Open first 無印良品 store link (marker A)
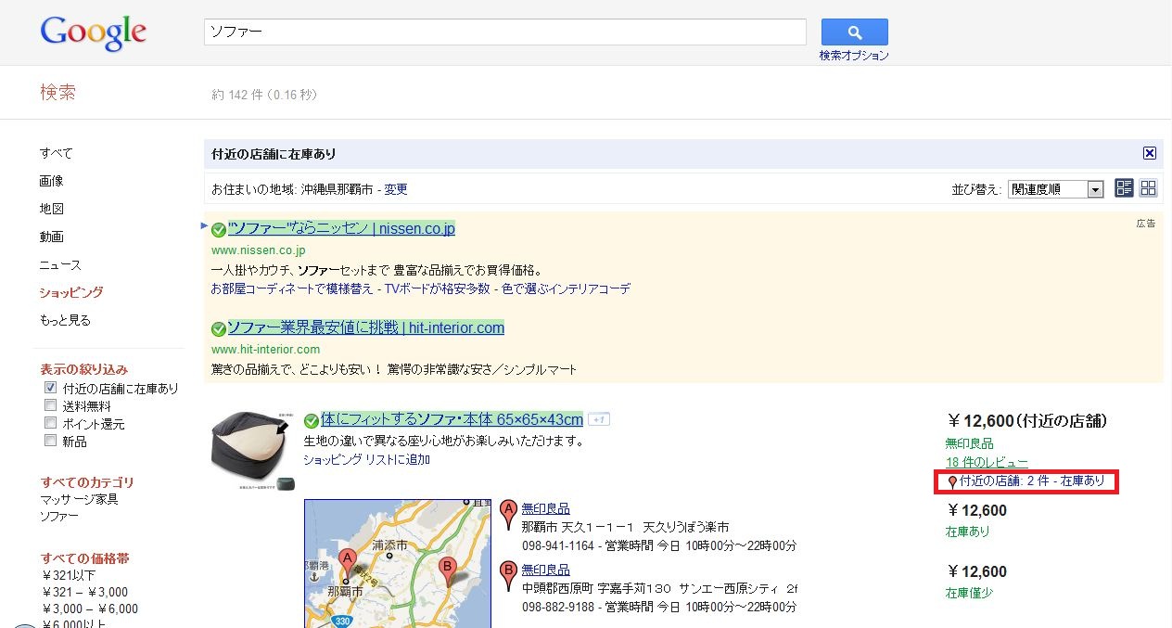The image size is (1172, 628). click(x=546, y=508)
